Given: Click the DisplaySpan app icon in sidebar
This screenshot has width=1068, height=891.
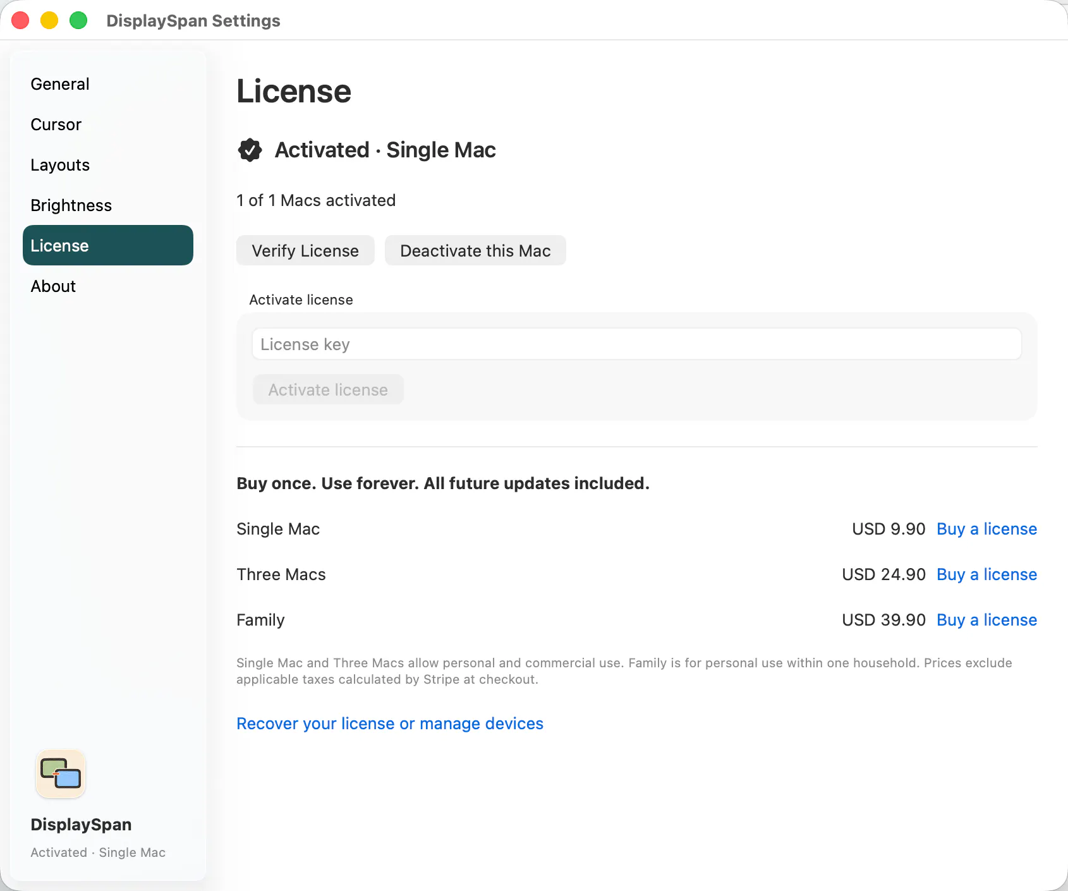Looking at the screenshot, I should [61, 773].
